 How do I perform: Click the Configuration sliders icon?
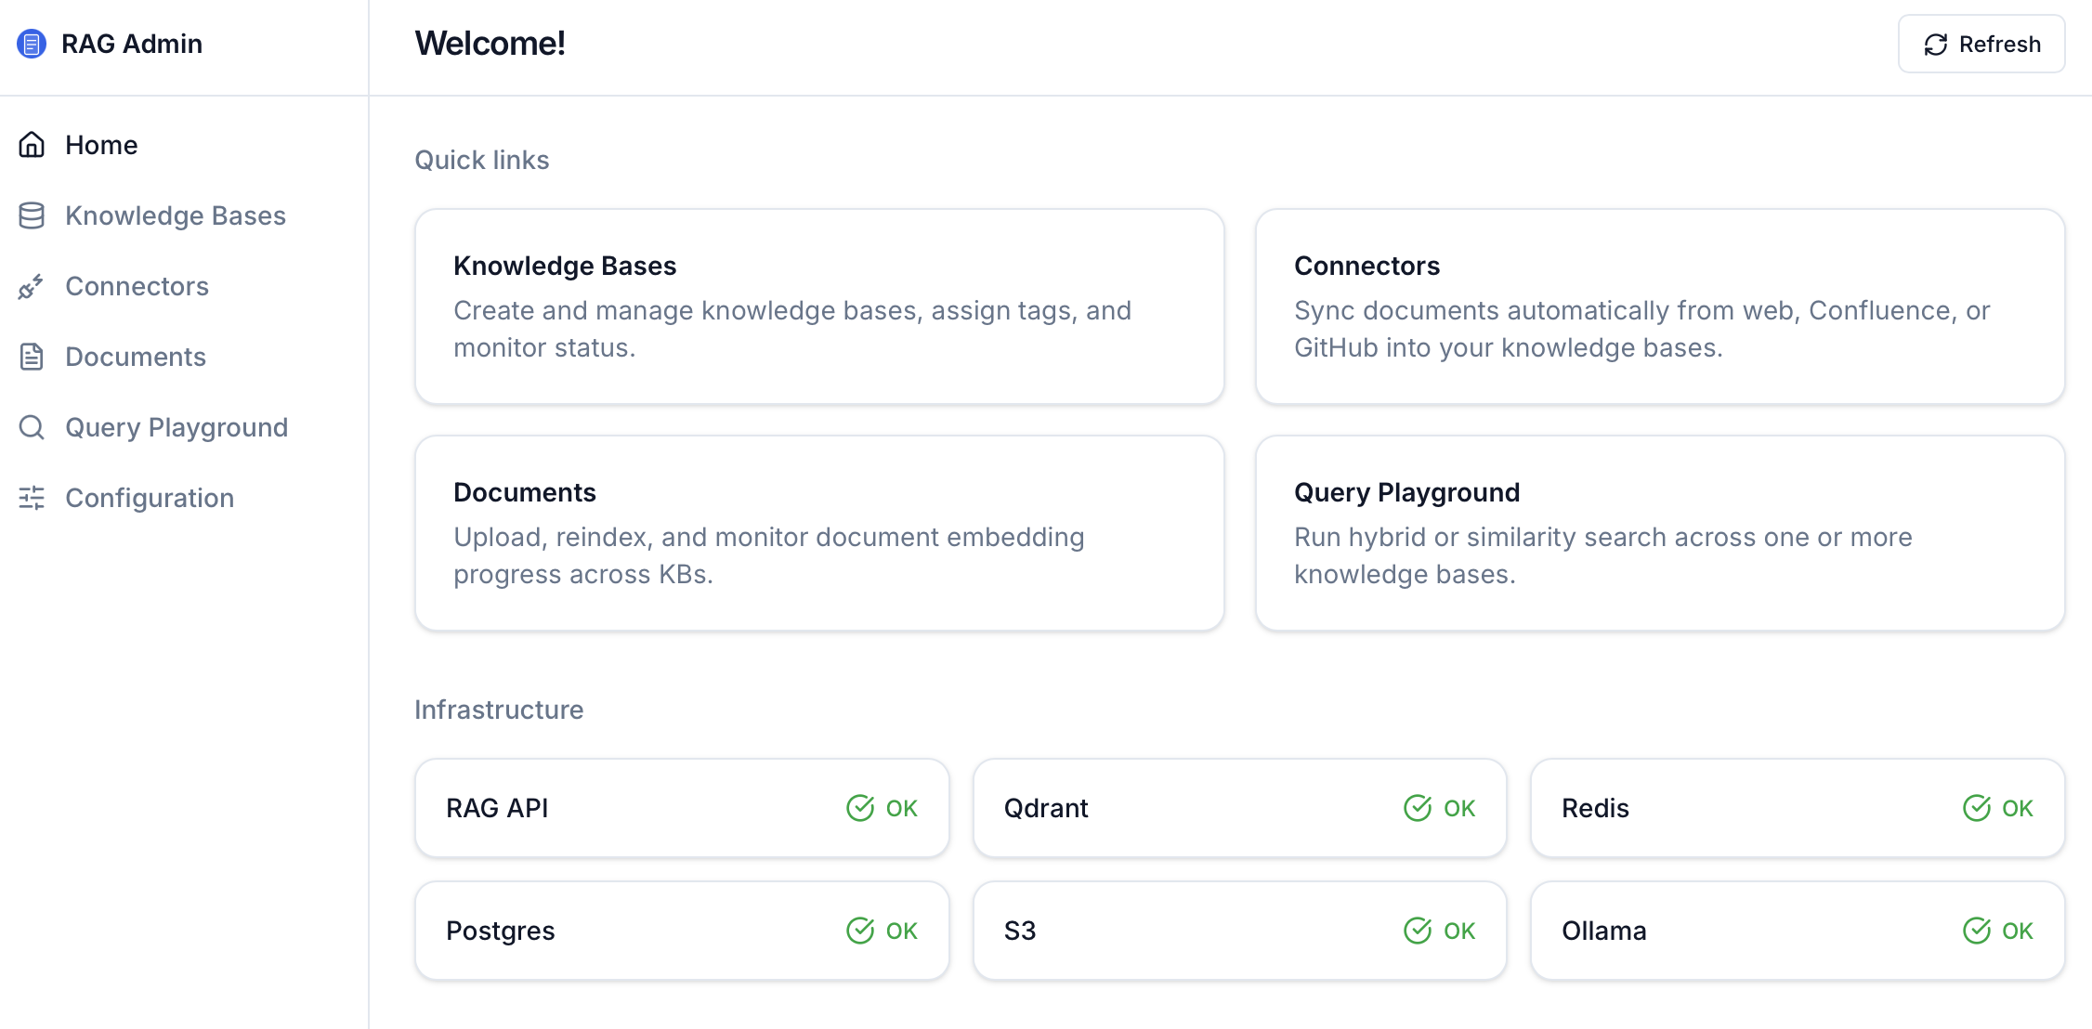(32, 498)
